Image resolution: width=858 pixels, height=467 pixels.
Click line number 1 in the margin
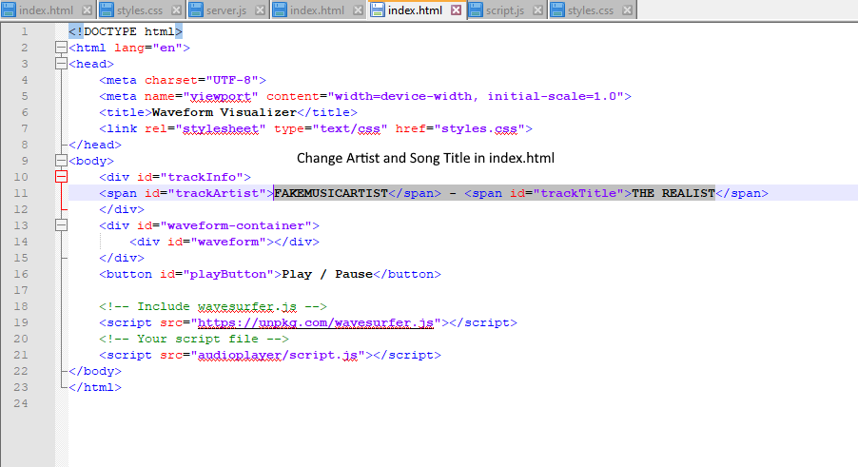click(24, 31)
